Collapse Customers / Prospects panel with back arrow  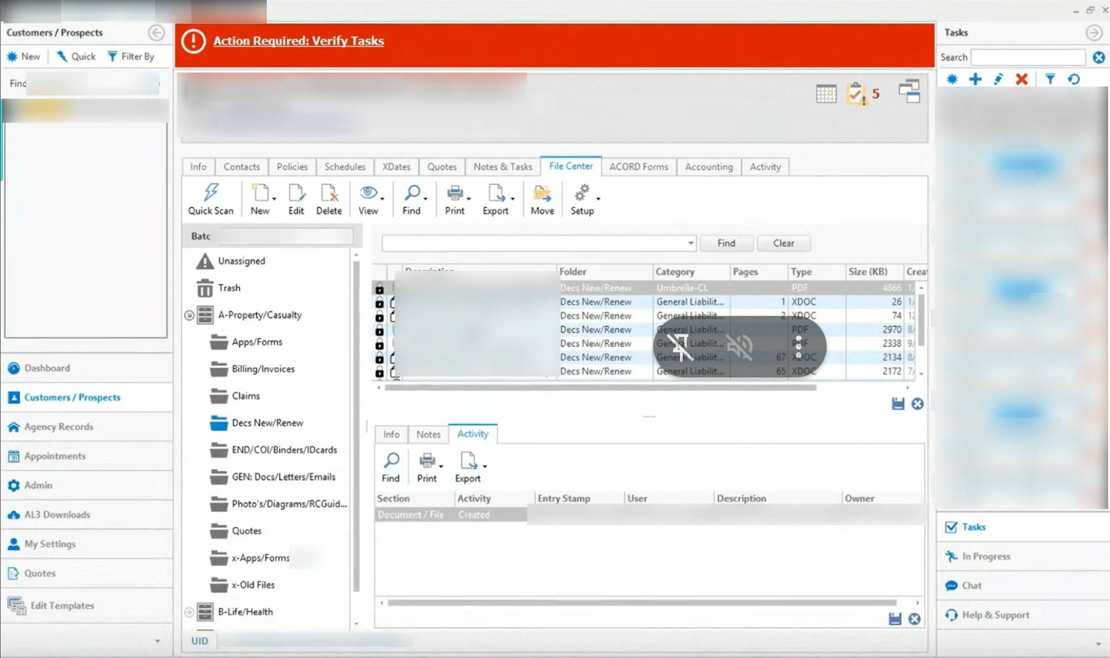156,33
